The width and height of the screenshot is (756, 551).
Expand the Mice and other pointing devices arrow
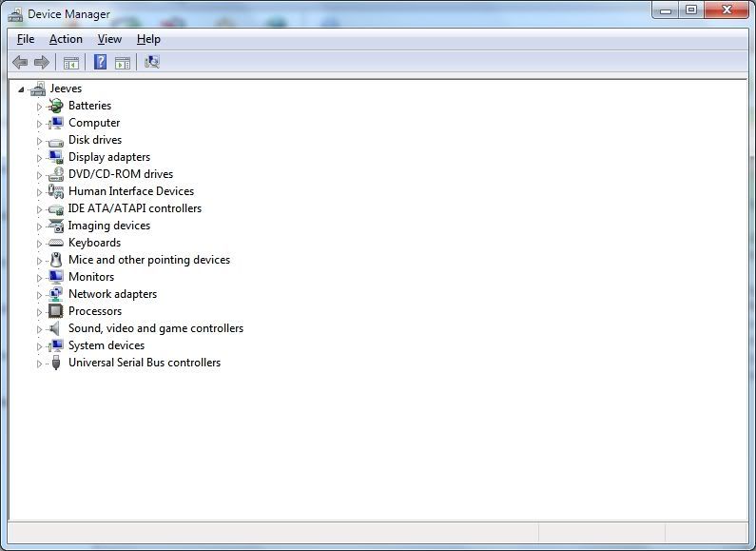coord(40,261)
